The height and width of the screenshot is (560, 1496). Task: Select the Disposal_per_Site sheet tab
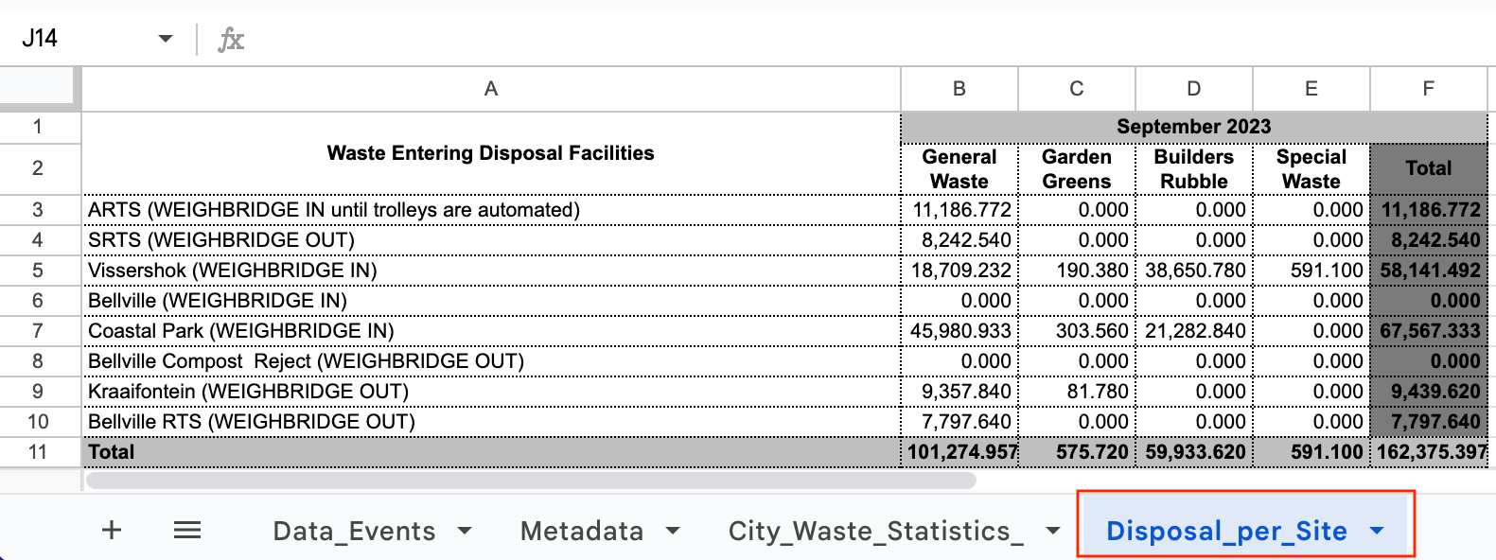pos(1226,531)
